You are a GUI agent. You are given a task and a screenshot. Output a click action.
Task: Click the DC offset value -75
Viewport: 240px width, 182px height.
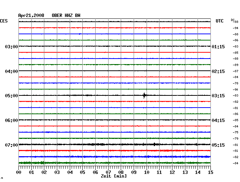click(236, 132)
